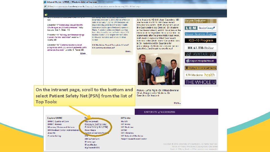Open the LEM StuderGroup banner
The image size is (270, 152).
pos(201,28)
